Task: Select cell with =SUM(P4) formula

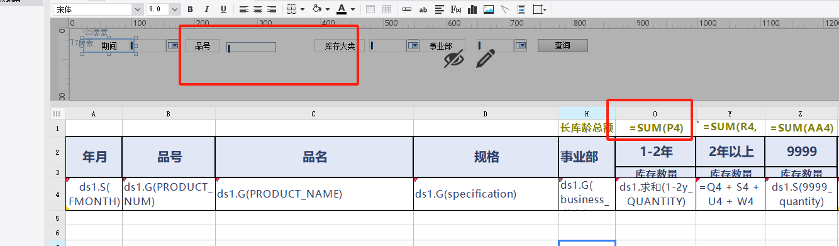Action: coord(655,128)
